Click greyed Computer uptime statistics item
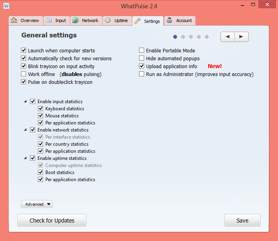The height and width of the screenshot is (241, 278). pyautogui.click(x=70, y=165)
